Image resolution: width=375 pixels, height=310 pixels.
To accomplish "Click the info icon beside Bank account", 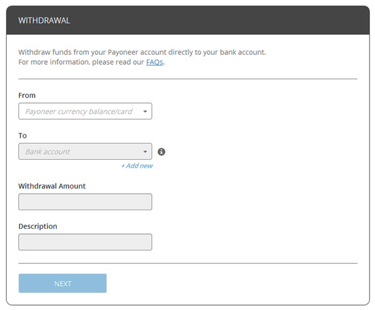I will 161,152.
